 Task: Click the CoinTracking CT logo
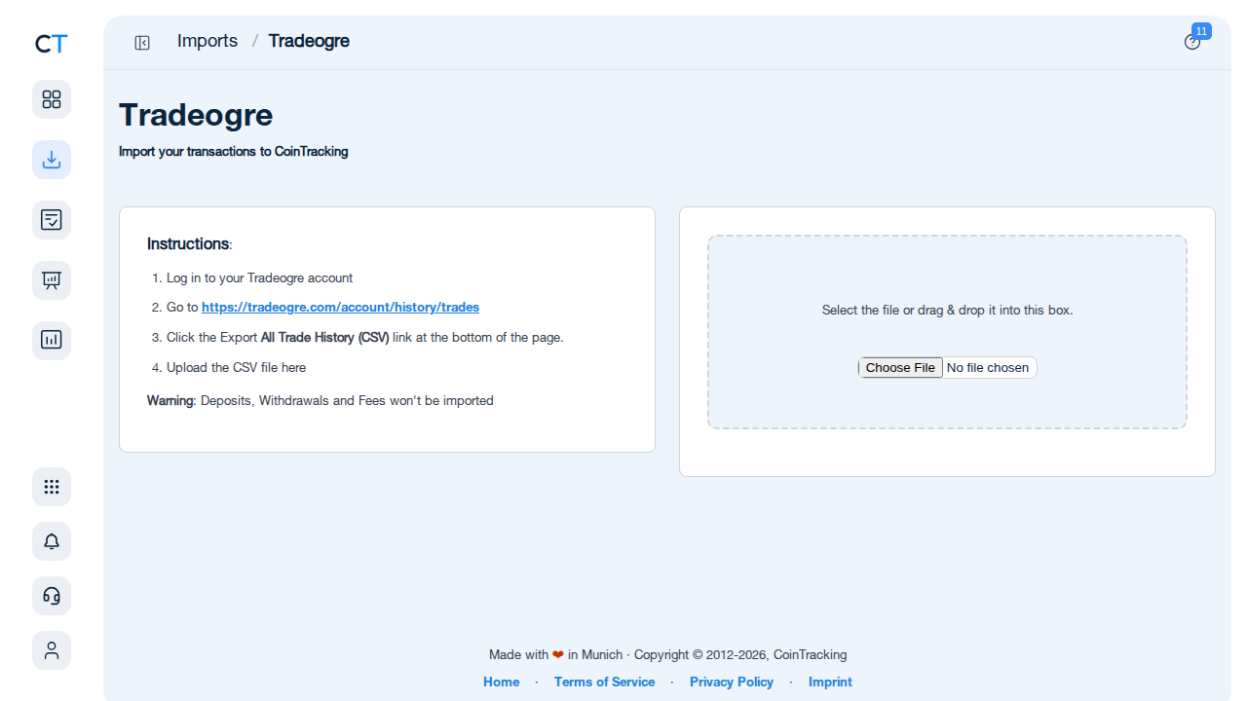coord(52,44)
